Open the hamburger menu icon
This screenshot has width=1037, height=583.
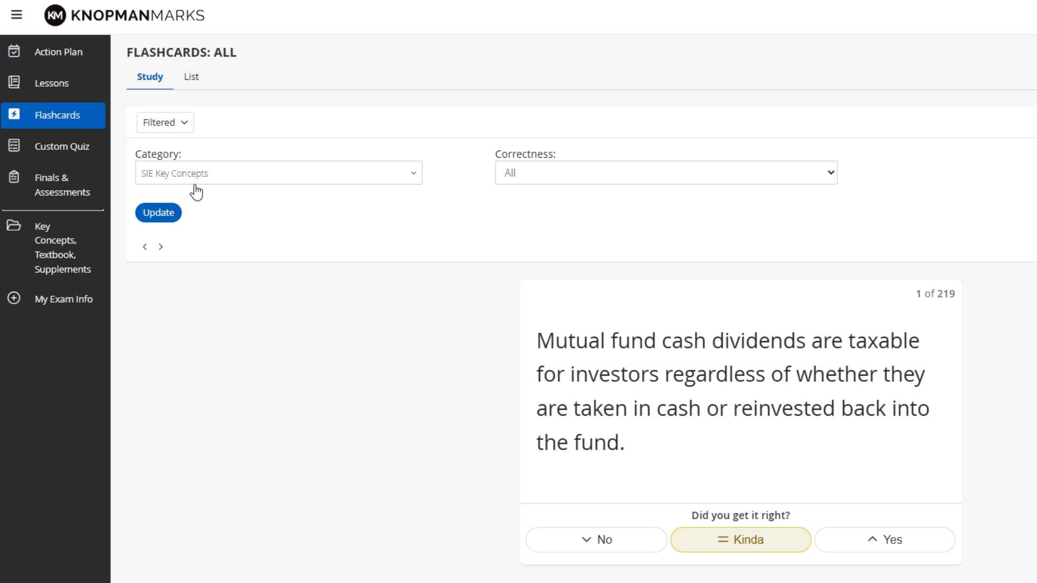17,15
